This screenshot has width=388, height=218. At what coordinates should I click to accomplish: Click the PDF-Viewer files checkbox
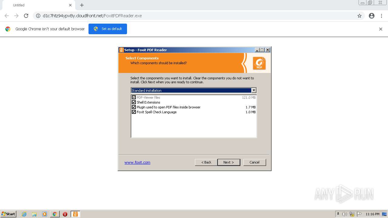(134, 97)
